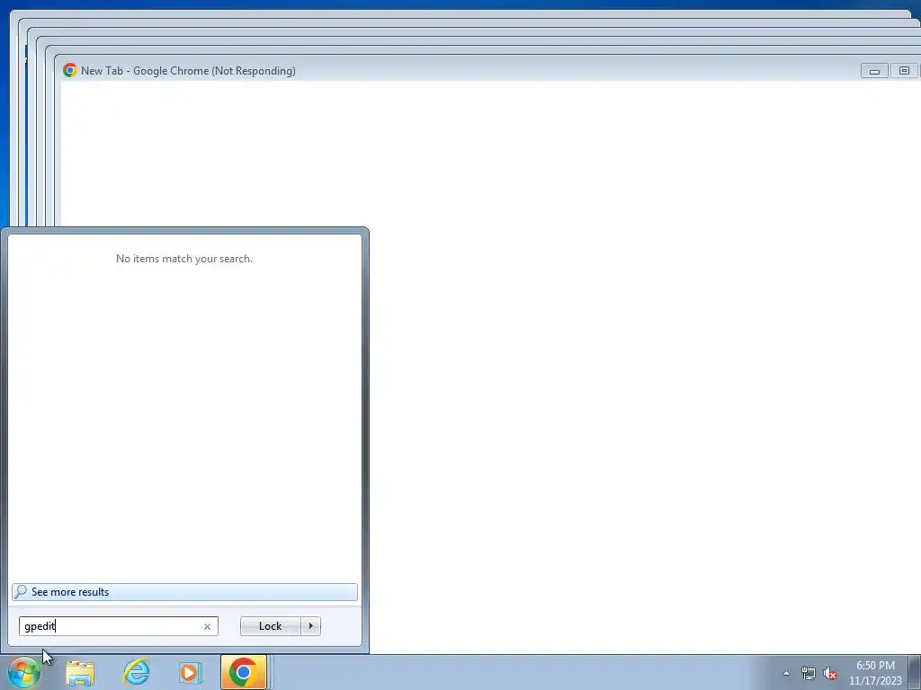Image resolution: width=921 pixels, height=690 pixels.
Task: Clear the gpedit search text
Action: point(207,626)
